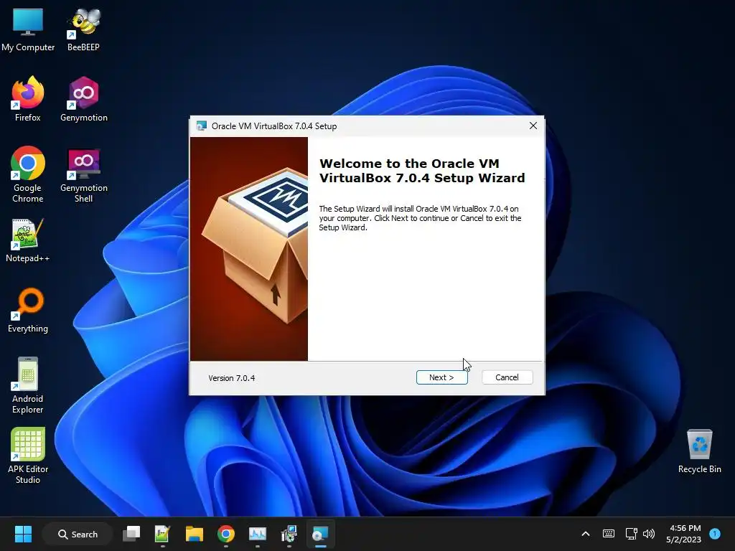Viewport: 735px width, 551px height.
Task: Open the software installer icon in the taskbar
Action: (289, 534)
